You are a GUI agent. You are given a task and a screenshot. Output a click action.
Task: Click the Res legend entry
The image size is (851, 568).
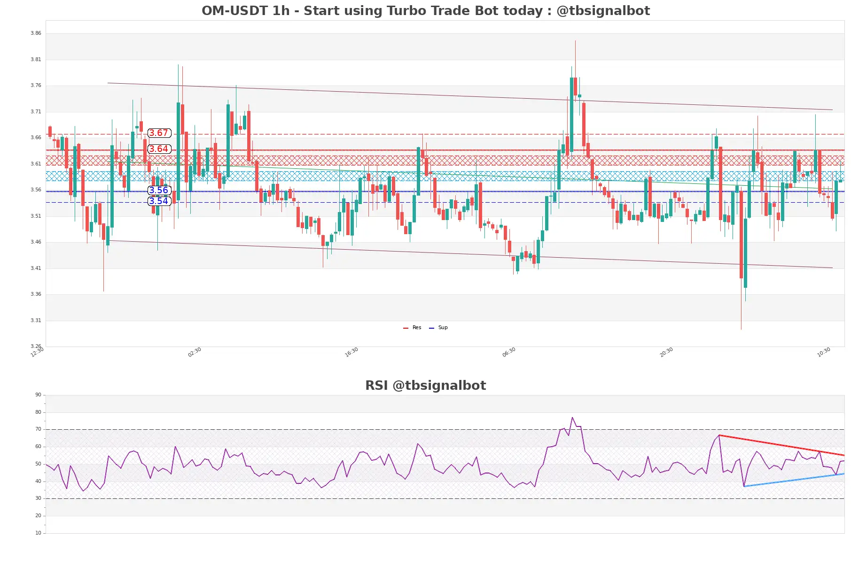(x=412, y=328)
